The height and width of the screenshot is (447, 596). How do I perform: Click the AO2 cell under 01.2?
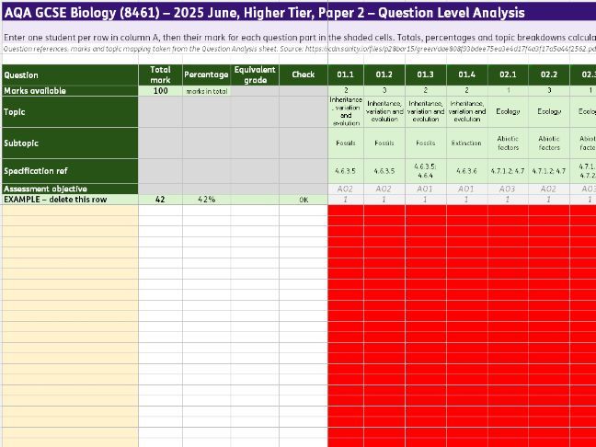[384, 189]
